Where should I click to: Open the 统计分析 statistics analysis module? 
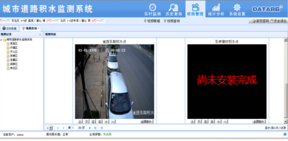[x=216, y=10]
